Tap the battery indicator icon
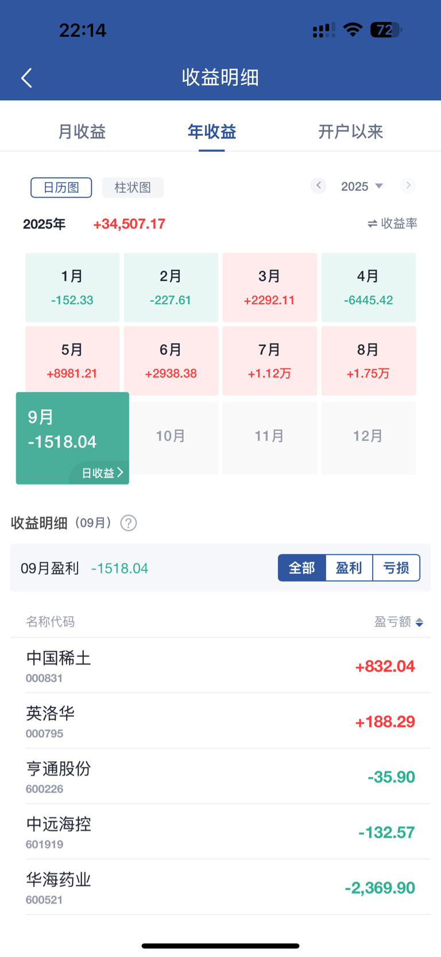This screenshot has width=441, height=957. (x=386, y=29)
